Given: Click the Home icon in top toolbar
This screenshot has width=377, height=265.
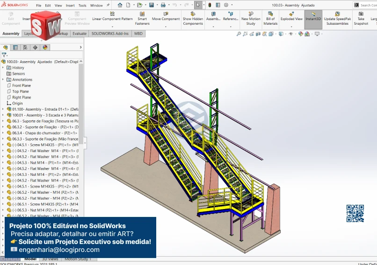Looking at the screenshot, I should click(120, 5).
